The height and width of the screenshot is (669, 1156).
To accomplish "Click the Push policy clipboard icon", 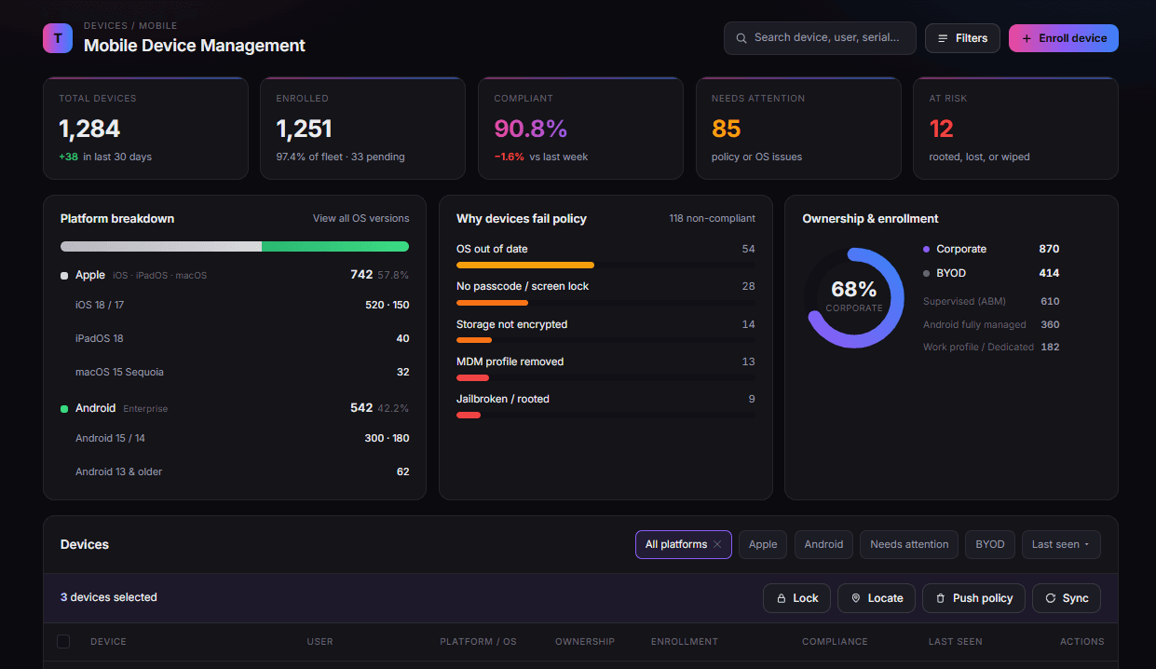I will pos(941,598).
